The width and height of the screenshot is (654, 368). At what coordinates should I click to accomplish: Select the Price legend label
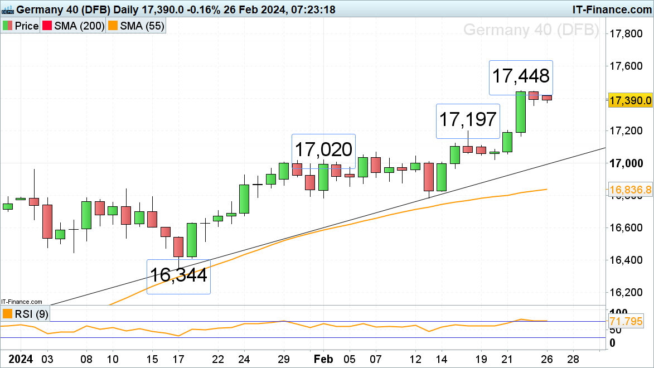[x=26, y=26]
